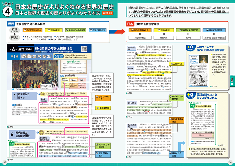Open the p.155 page reference on the Bismarck card
235x166 pixels.
(213, 86)
